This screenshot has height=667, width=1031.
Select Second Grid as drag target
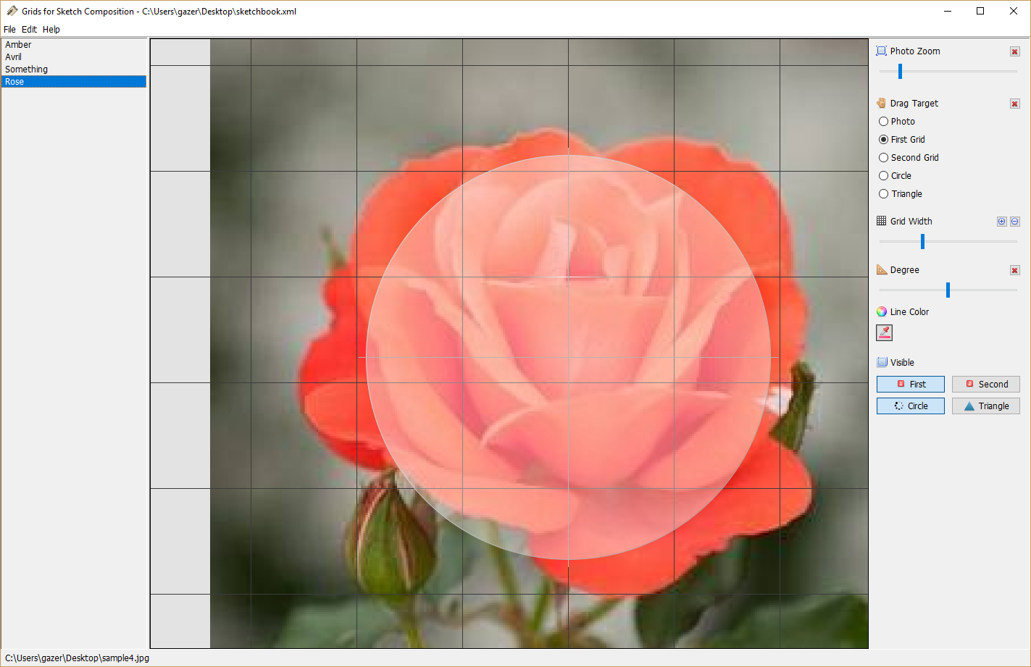click(x=909, y=157)
